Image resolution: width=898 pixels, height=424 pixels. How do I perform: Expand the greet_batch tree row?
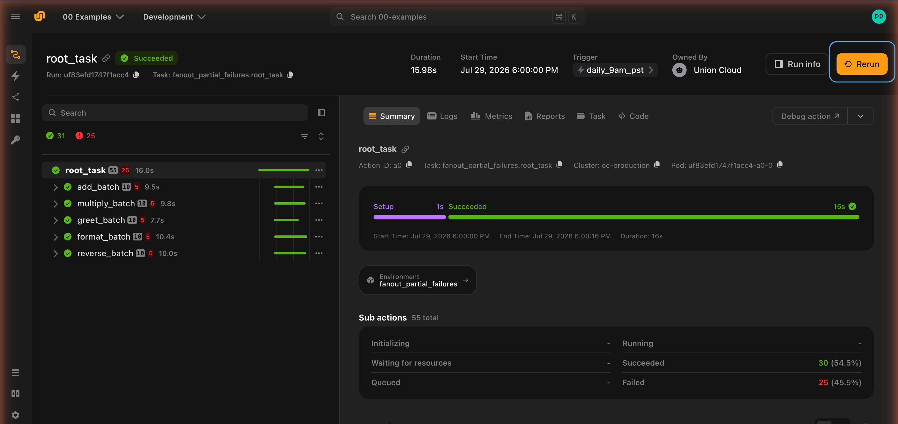coord(56,220)
